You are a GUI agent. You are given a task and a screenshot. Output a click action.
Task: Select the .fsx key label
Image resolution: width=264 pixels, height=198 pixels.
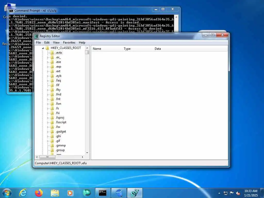click(58, 127)
